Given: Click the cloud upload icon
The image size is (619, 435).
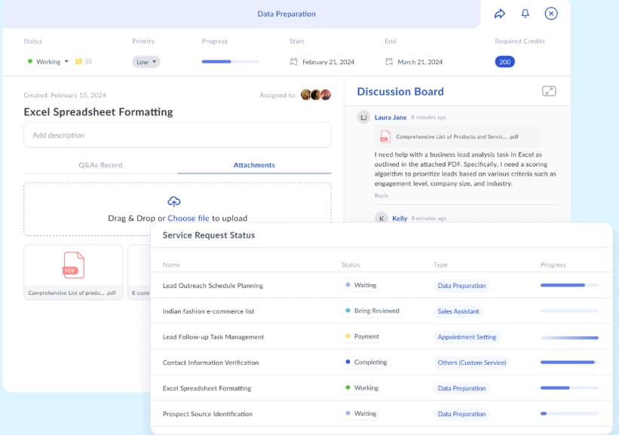Looking at the screenshot, I should (174, 201).
